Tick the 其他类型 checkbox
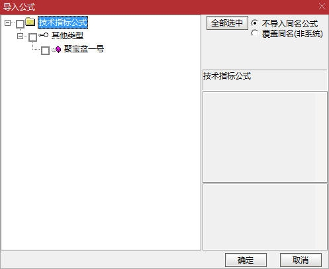Image resolution: width=329 pixels, height=269 pixels. [33, 37]
